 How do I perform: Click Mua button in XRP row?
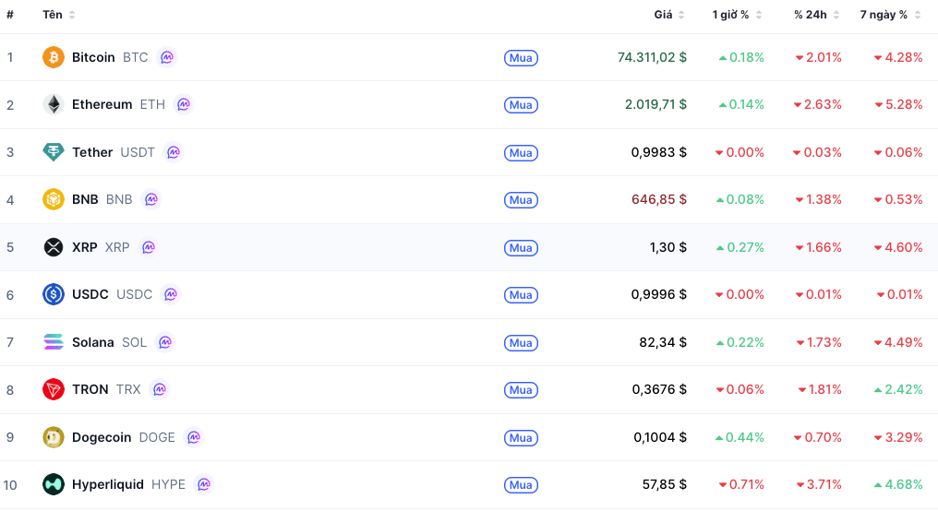(x=521, y=248)
